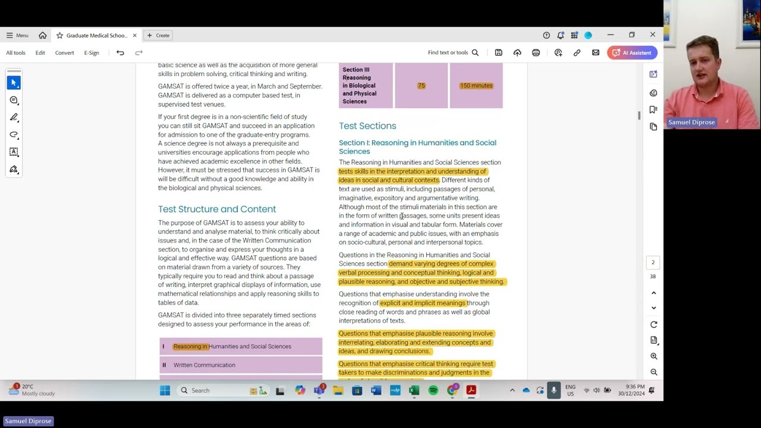Open Microsoft Teams from taskbar
The height and width of the screenshot is (428, 761).
coord(319,391)
